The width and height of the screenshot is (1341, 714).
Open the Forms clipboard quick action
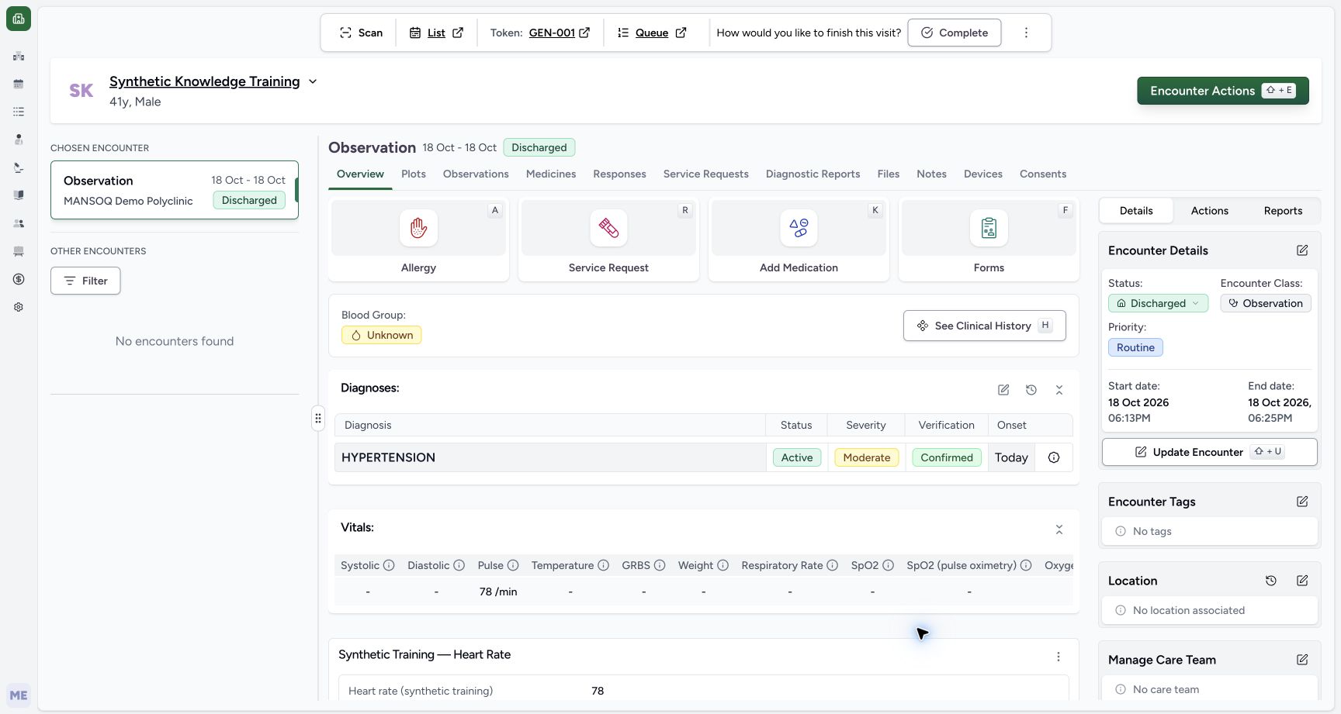[x=989, y=240]
